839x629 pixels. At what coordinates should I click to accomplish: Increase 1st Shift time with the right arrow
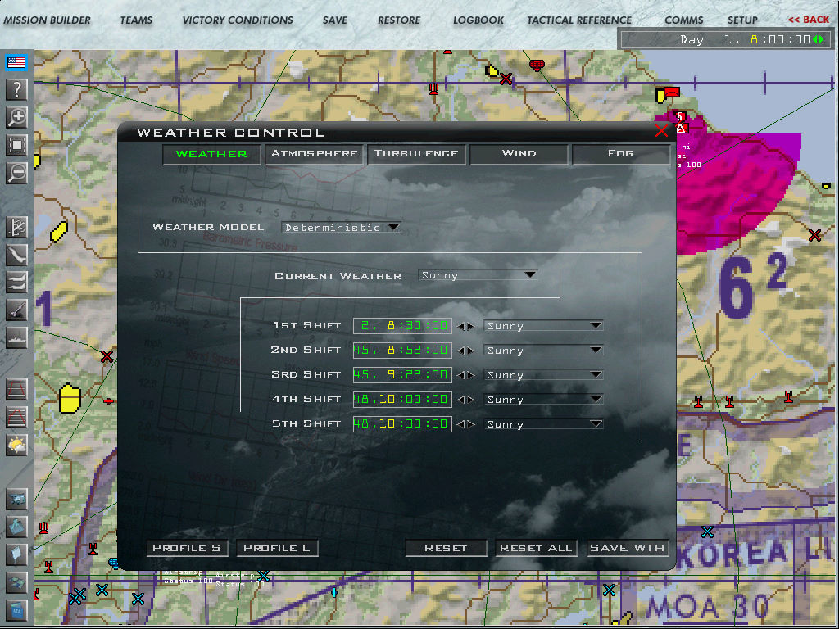[x=471, y=326]
